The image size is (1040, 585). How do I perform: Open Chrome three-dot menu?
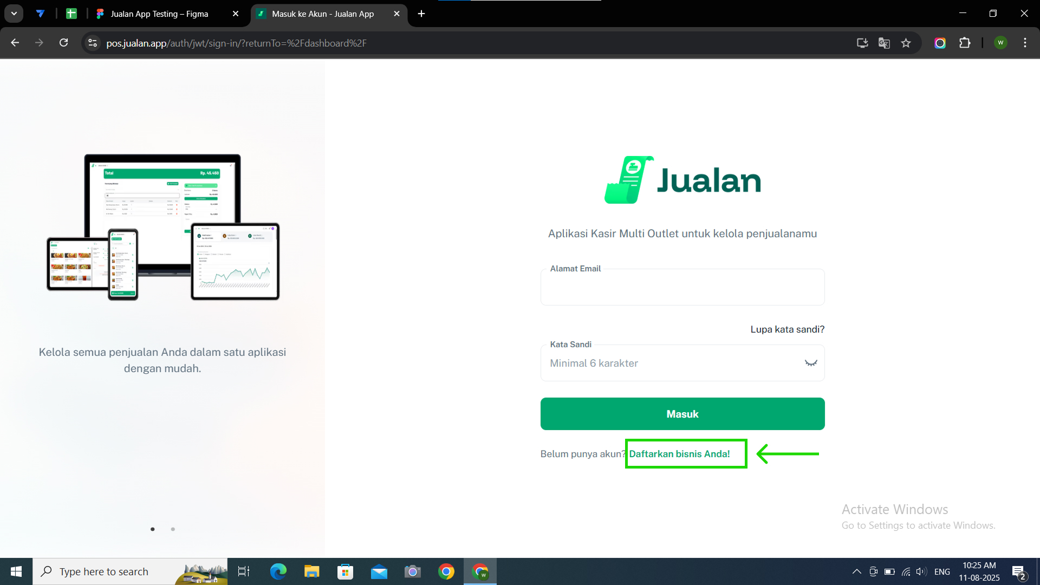tap(1025, 43)
